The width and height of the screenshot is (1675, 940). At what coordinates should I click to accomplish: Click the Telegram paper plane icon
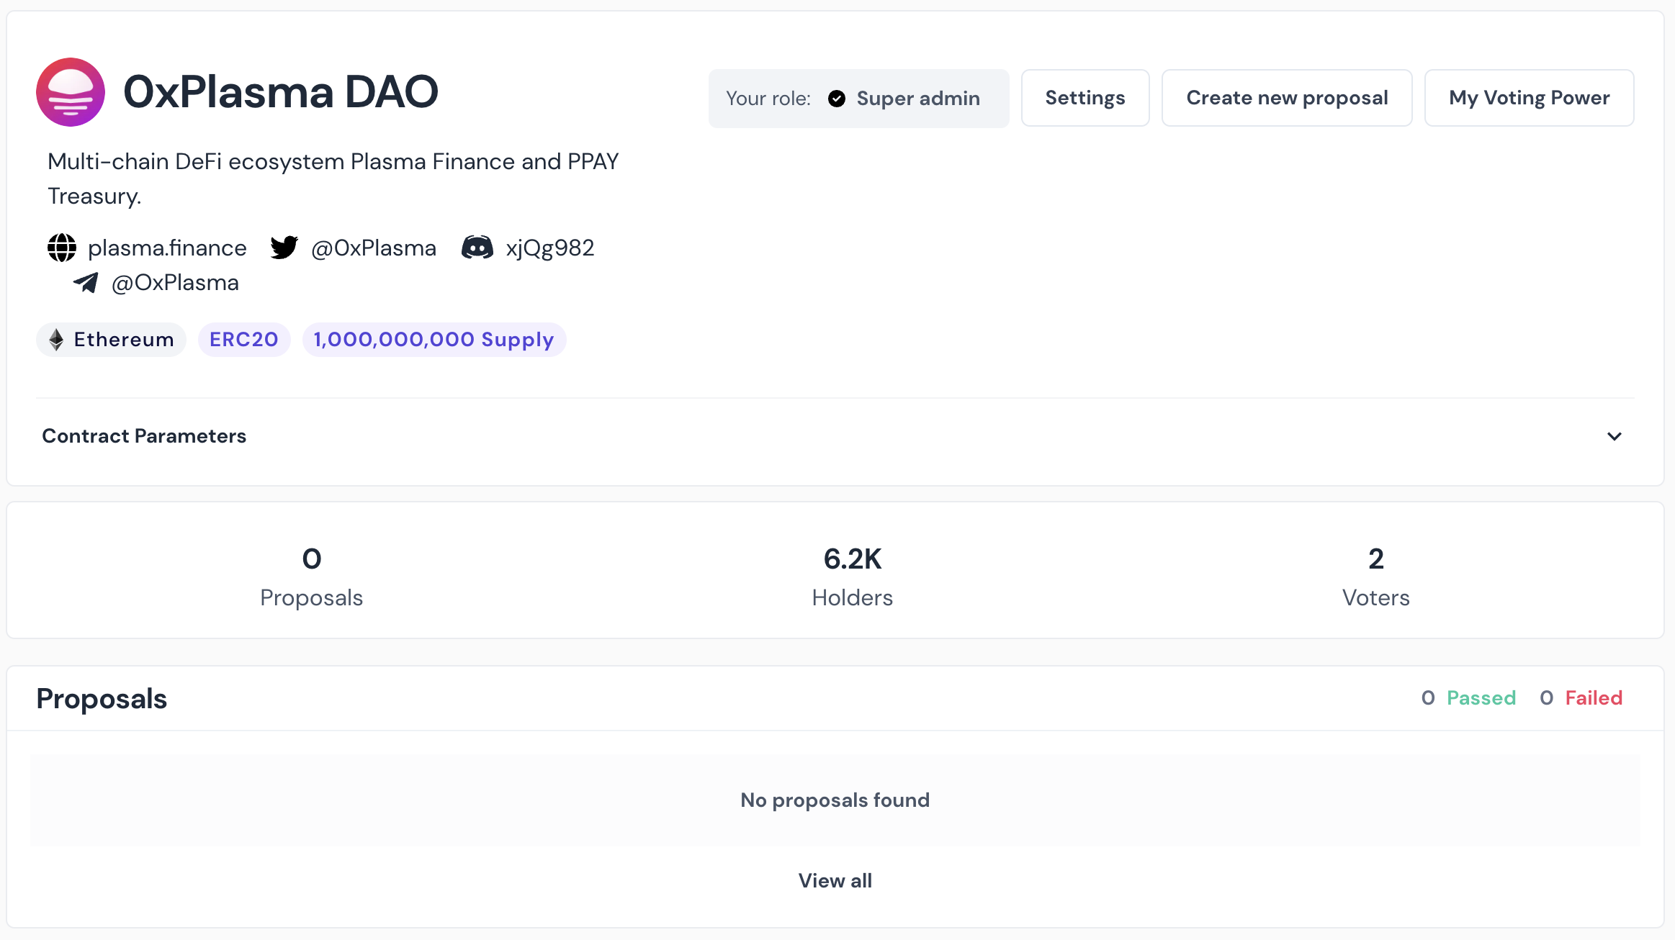click(86, 283)
